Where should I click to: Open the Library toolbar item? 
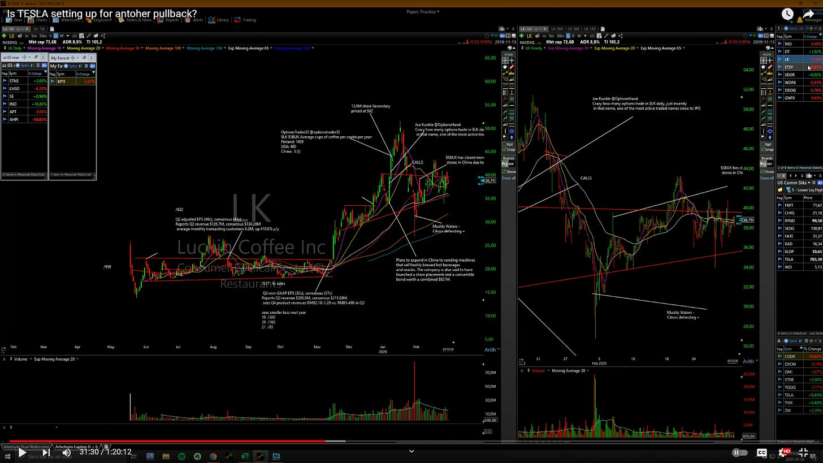click(x=219, y=20)
